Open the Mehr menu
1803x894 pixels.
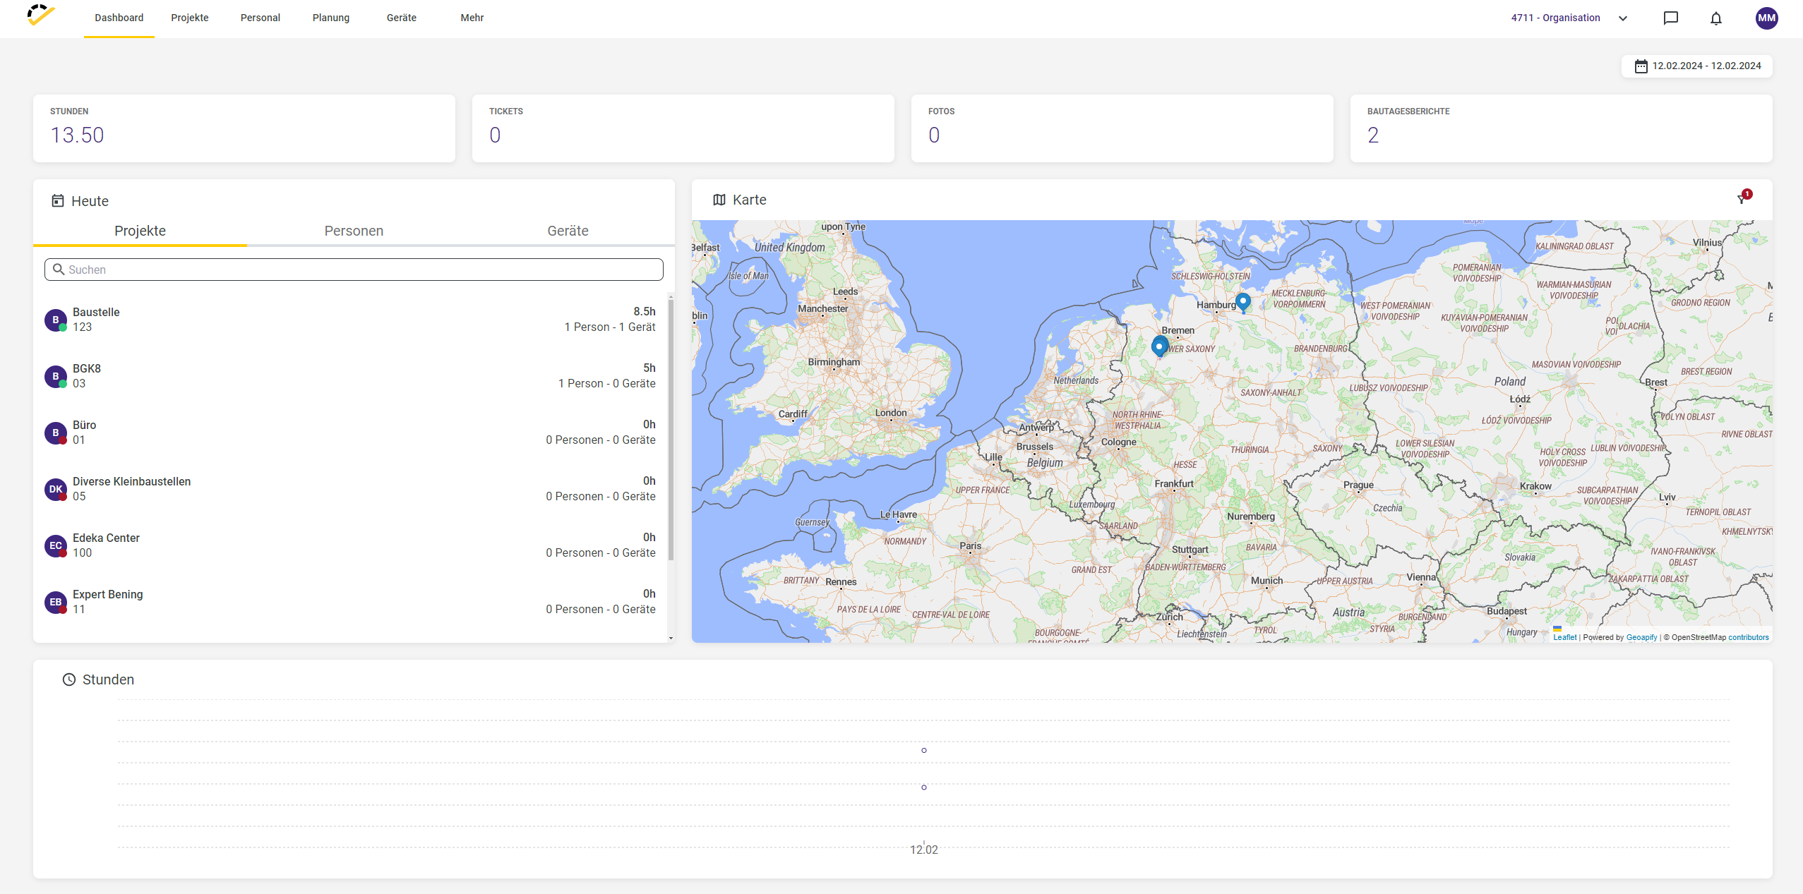[472, 18]
